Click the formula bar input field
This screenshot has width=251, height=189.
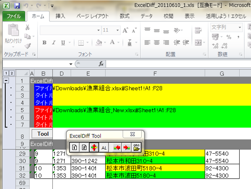coord(178,64)
